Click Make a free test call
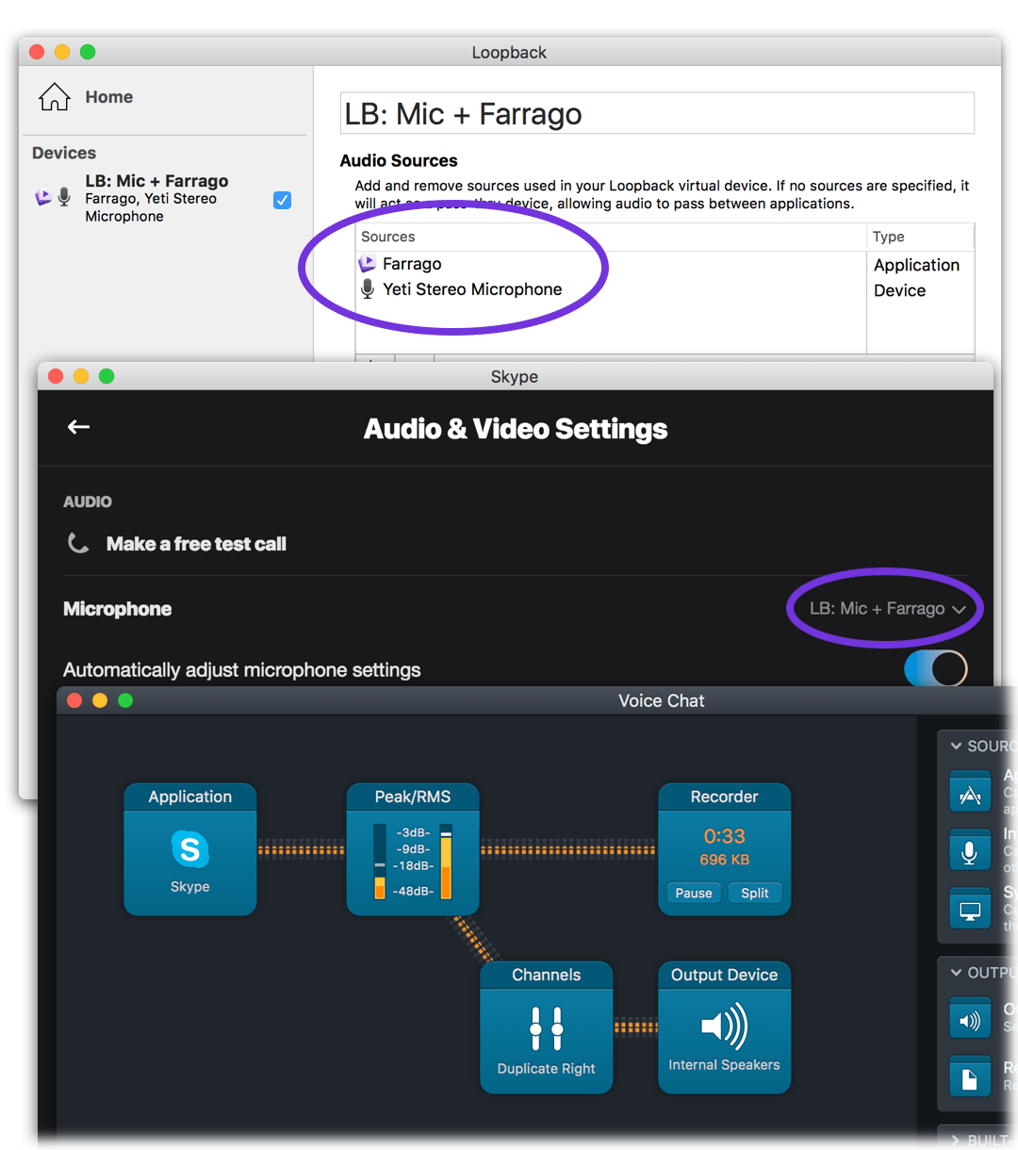 [x=196, y=544]
